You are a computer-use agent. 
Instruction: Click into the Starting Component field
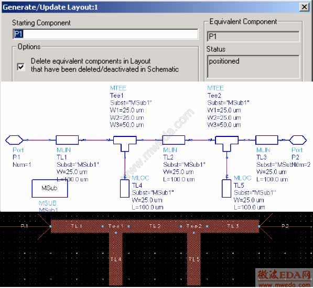point(105,34)
